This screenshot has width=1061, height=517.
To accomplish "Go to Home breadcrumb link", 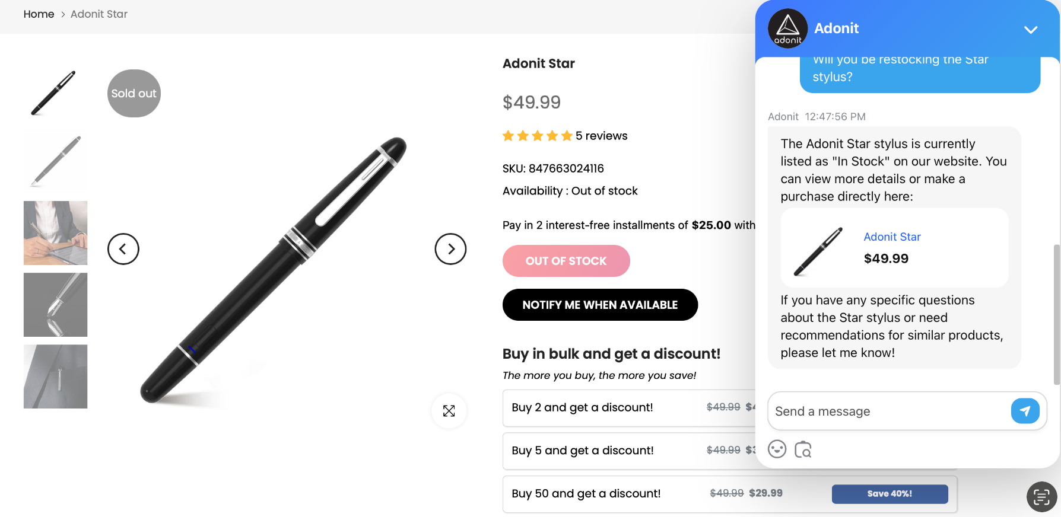I will coord(39,14).
